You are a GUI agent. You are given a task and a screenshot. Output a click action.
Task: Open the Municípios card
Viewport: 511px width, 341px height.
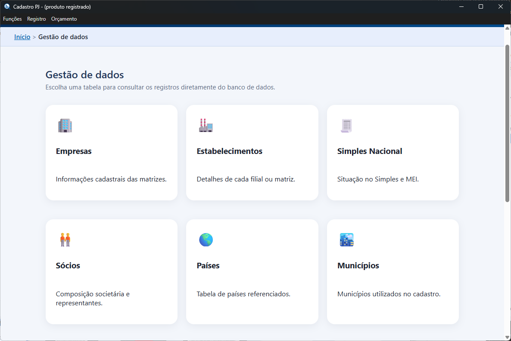tap(393, 271)
